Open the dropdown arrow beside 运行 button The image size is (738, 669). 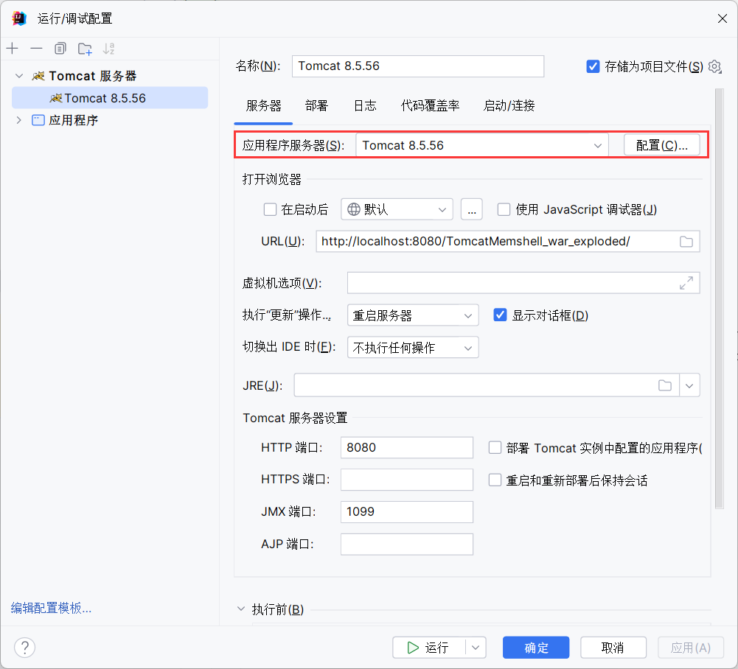point(476,648)
